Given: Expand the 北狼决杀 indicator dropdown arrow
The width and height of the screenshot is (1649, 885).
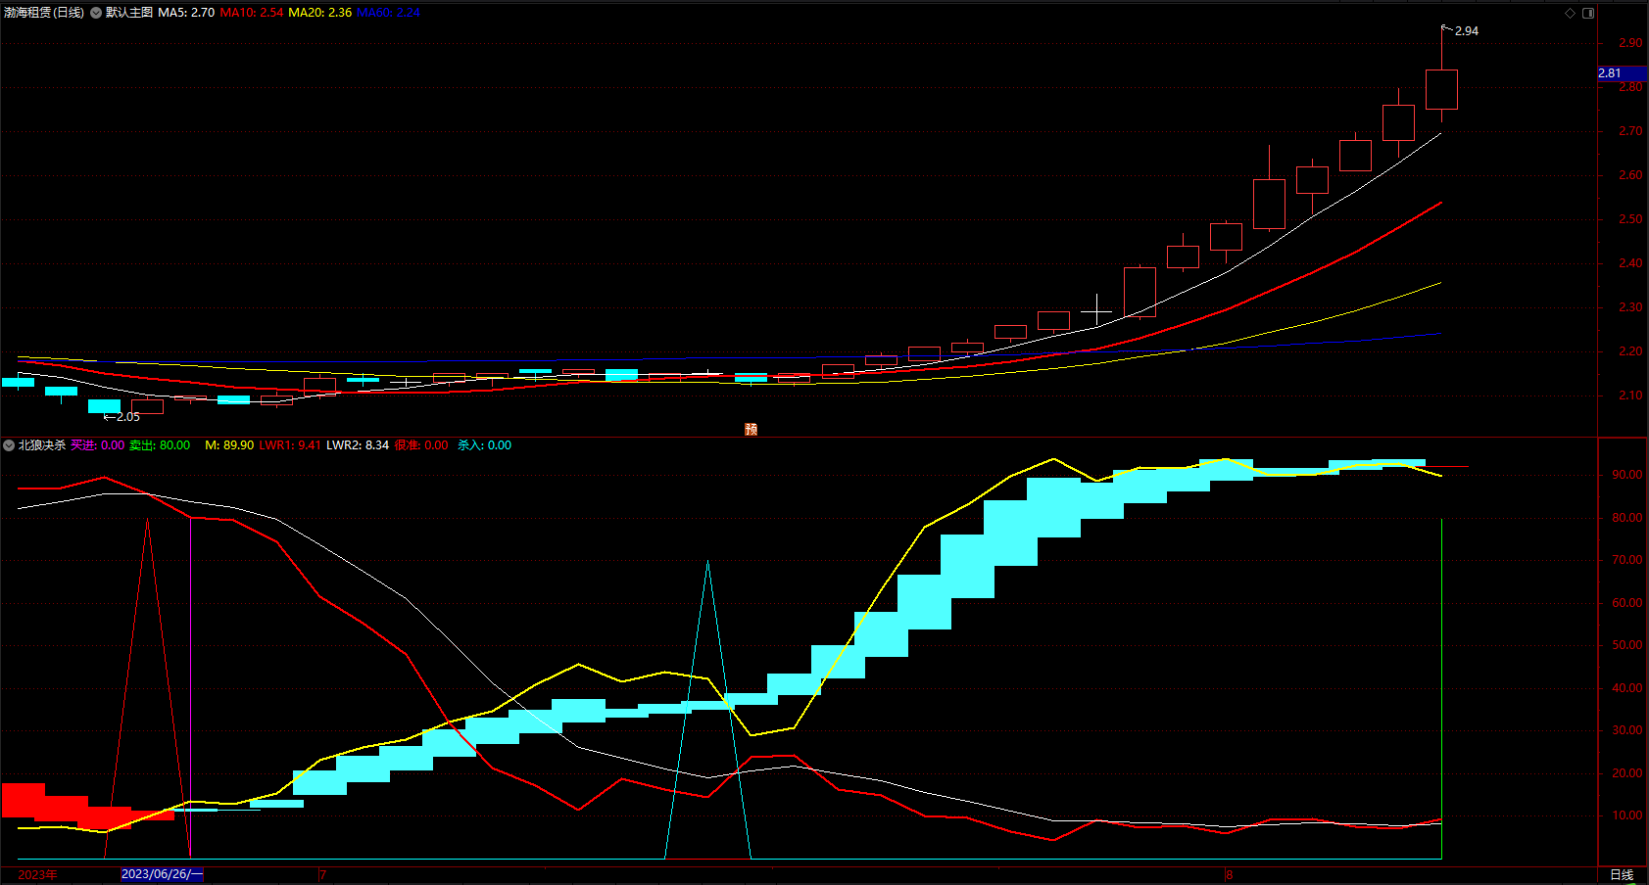Looking at the screenshot, I should tap(9, 445).
